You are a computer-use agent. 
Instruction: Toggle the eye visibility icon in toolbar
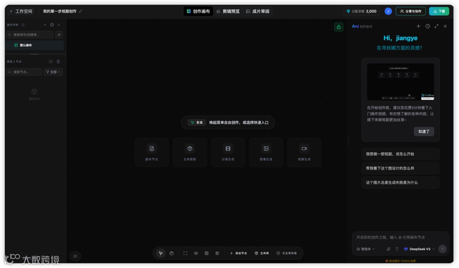(196, 253)
